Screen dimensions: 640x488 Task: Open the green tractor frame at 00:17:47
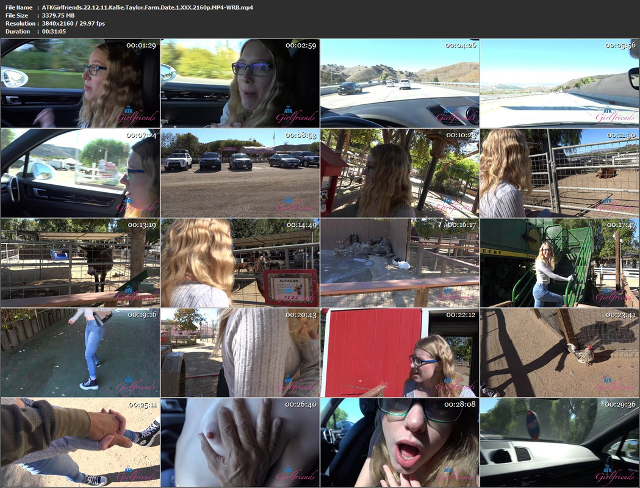point(559,263)
